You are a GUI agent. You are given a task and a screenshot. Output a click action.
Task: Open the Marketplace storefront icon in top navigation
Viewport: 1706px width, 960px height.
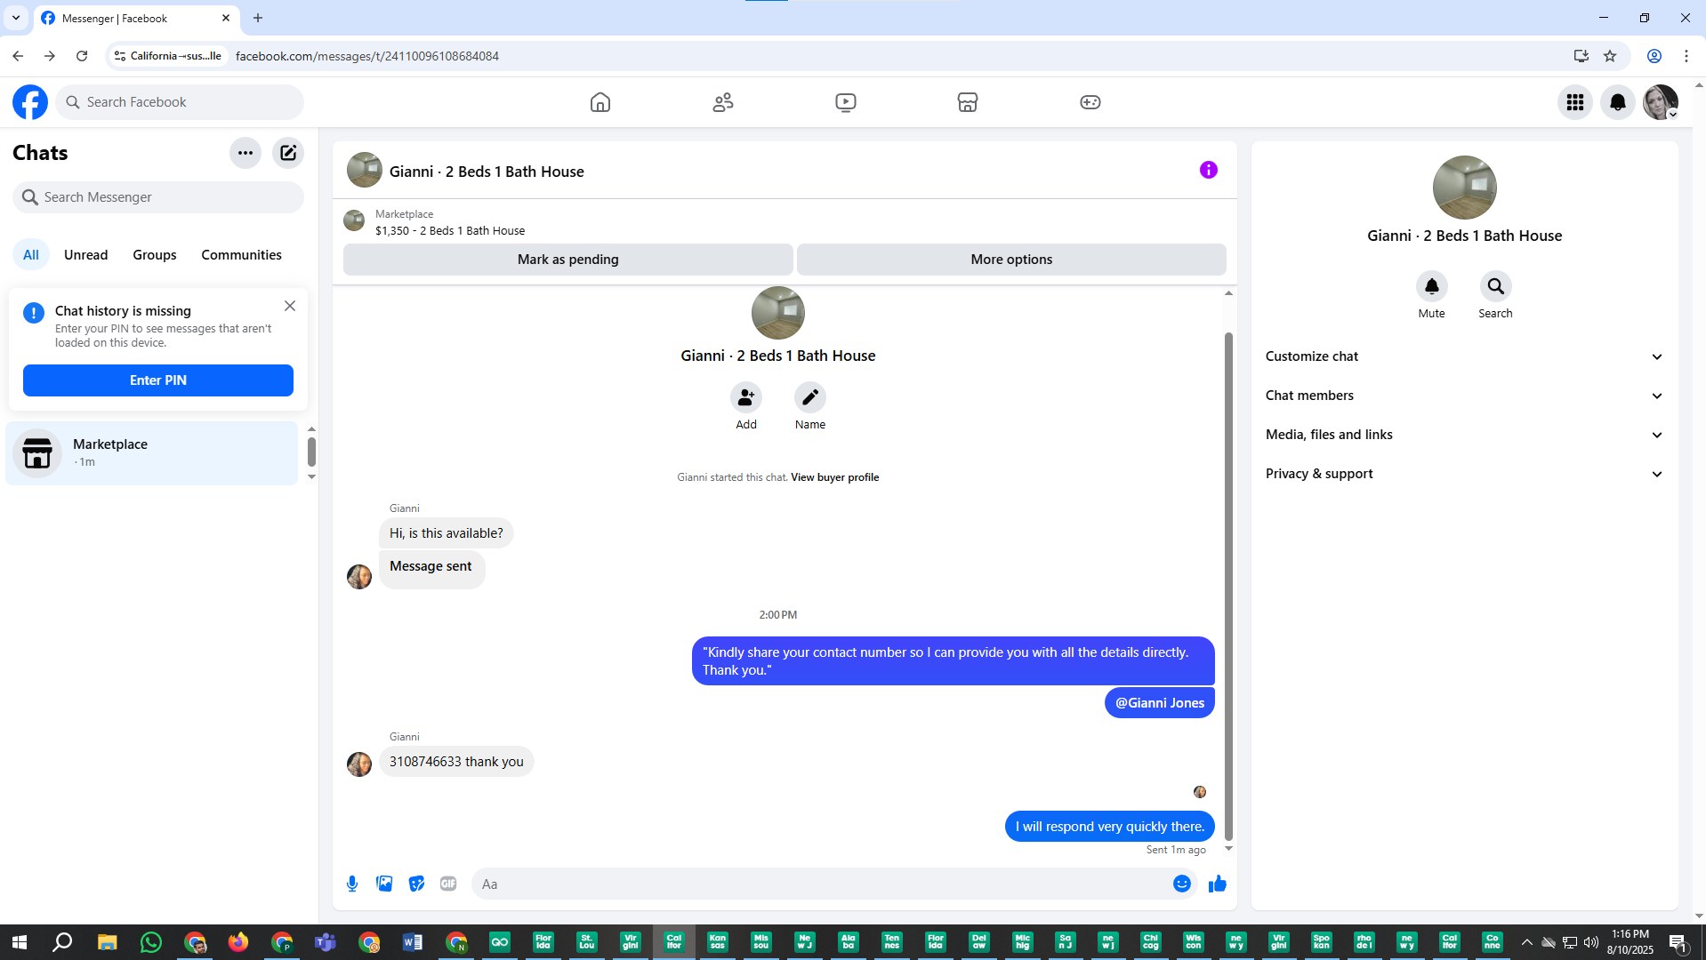[x=968, y=102]
